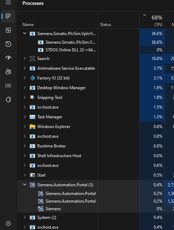Open Startup apps from sidebar
This screenshot has width=174, height=230.
8,58
